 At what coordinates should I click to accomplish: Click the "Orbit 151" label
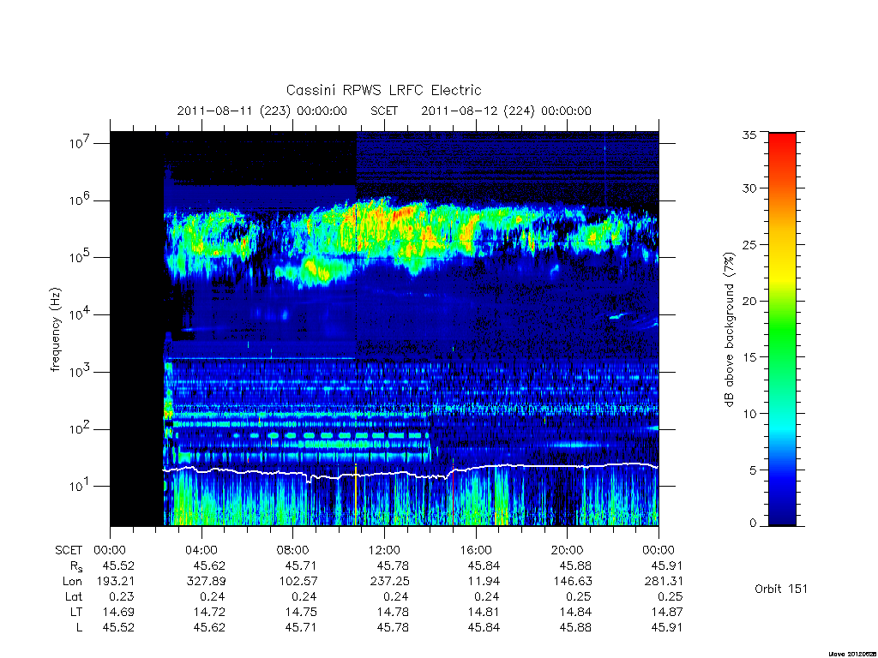[x=781, y=589]
